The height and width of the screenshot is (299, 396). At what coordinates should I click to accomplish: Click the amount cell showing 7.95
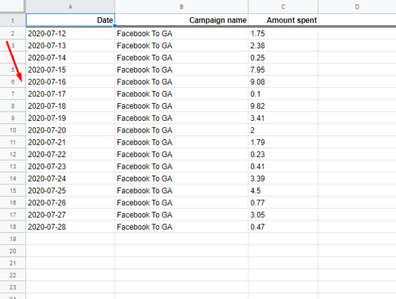[283, 70]
